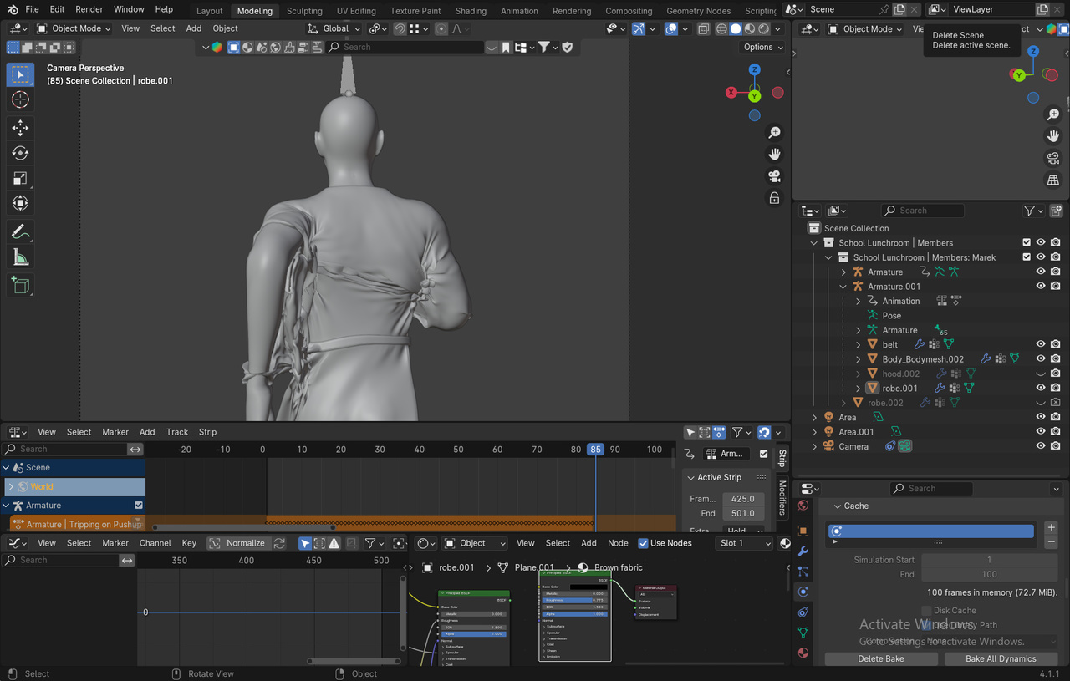Activate the Rotate tool
This screenshot has height=681, width=1070.
coord(21,153)
